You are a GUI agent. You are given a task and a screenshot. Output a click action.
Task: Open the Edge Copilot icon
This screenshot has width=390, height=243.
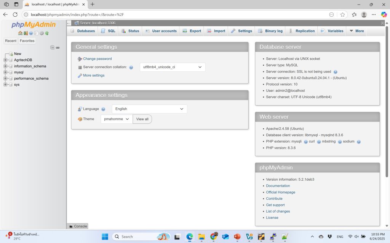point(384,15)
